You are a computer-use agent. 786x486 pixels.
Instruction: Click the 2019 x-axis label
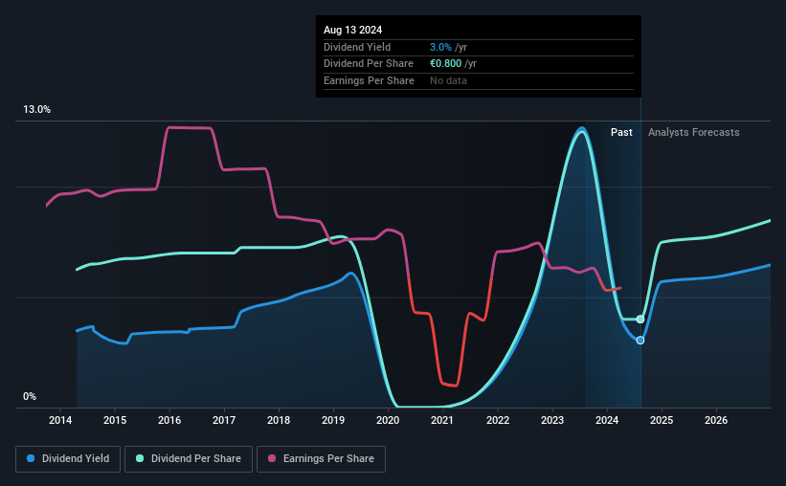333,420
